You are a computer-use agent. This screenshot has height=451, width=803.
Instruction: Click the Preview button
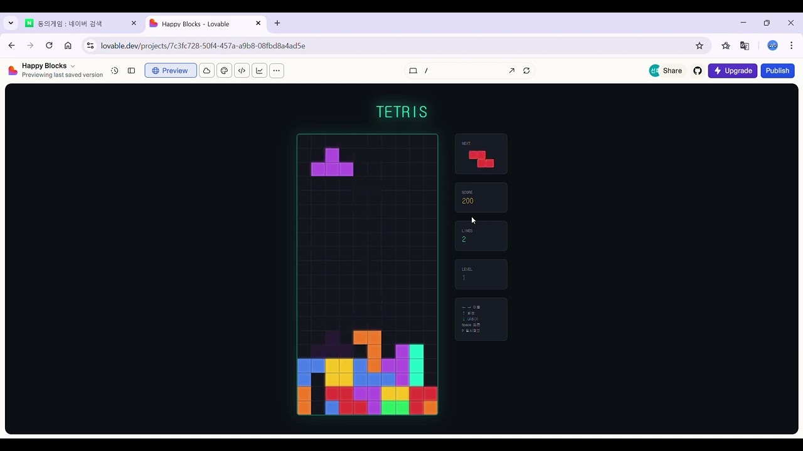coord(171,71)
